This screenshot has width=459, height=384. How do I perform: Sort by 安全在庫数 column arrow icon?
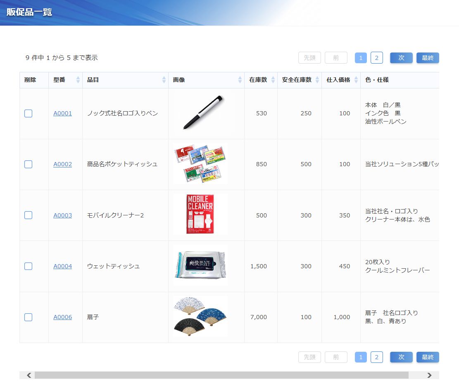click(x=317, y=80)
